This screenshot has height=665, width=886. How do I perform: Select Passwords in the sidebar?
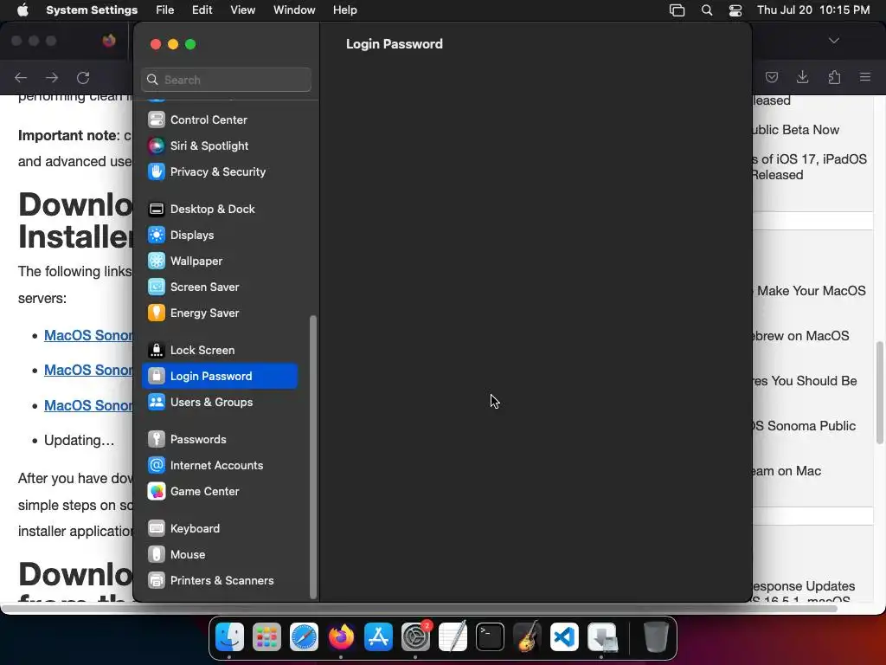(219, 440)
